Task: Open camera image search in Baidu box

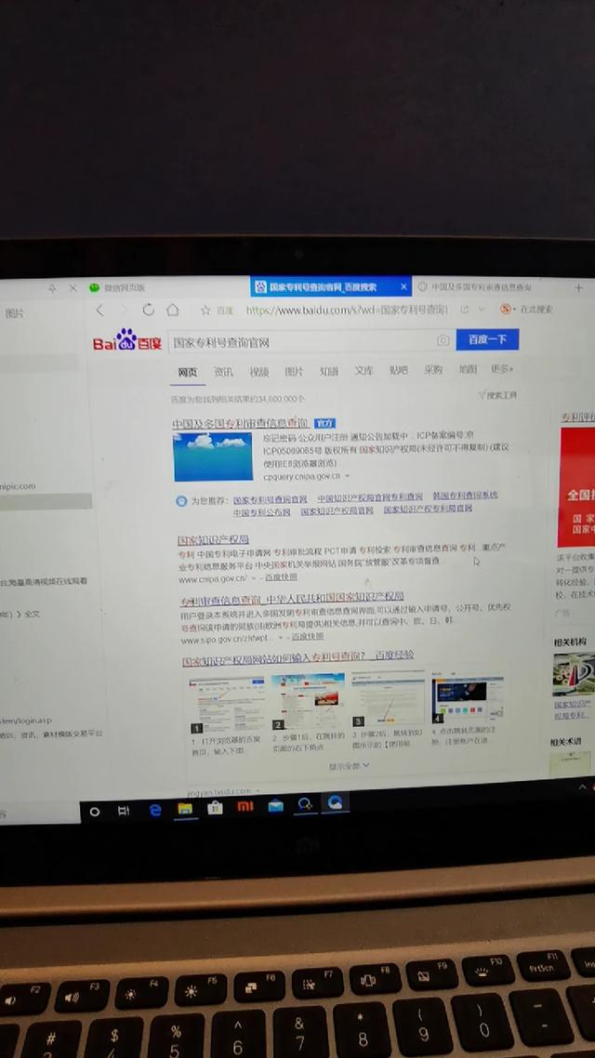Action: [443, 340]
